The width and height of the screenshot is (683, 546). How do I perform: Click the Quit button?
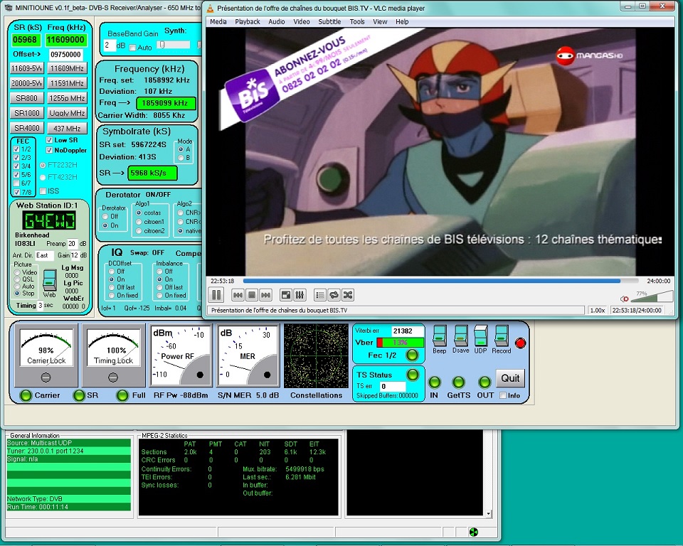[x=510, y=378]
